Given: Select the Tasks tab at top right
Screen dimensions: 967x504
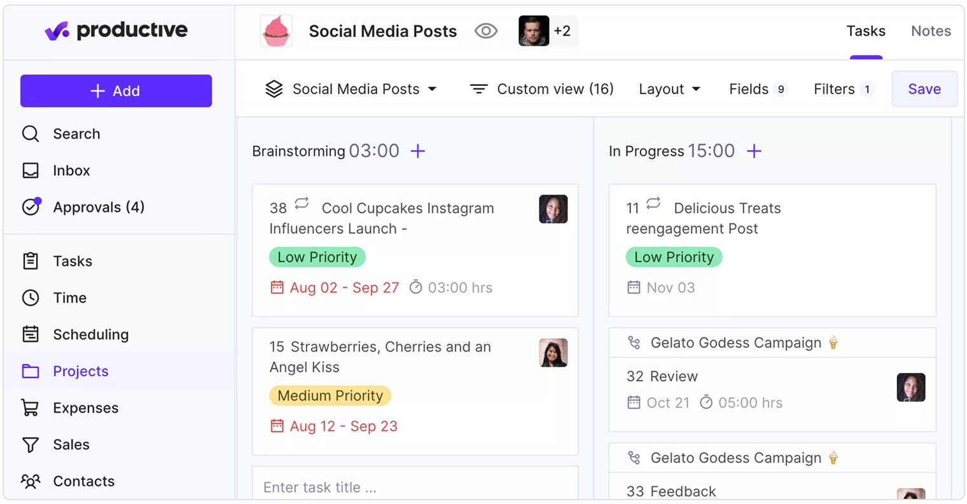Looking at the screenshot, I should coord(866,31).
